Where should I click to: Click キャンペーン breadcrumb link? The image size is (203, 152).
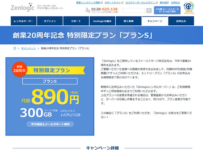(28, 48)
